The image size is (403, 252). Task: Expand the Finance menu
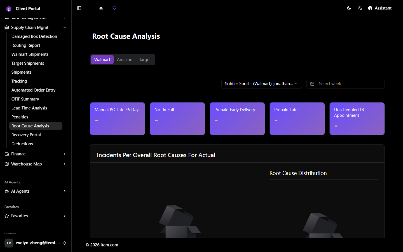coord(36,154)
